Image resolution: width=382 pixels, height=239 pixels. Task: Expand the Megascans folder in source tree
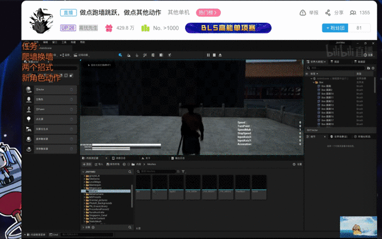84,188
